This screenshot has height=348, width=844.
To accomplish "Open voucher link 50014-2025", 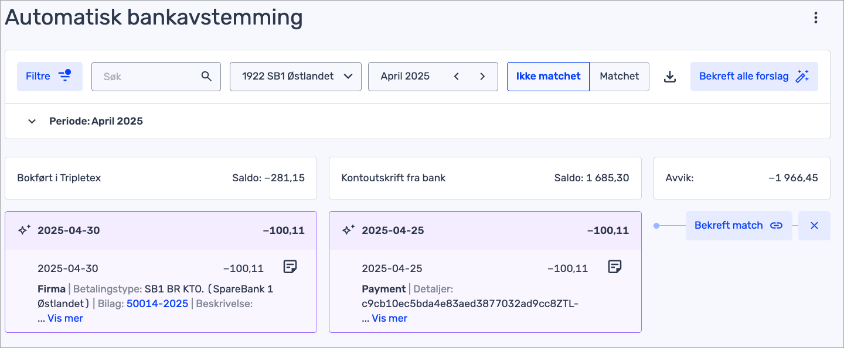I will (158, 304).
